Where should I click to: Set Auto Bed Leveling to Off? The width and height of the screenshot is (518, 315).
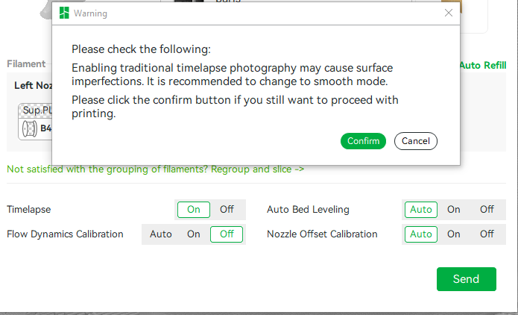[487, 210]
